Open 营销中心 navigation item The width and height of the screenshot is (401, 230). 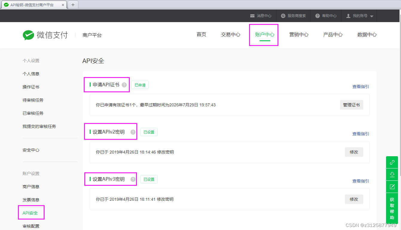coord(299,35)
